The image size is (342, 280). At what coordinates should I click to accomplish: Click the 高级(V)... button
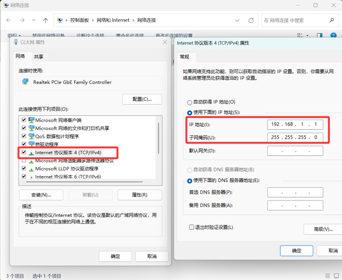[x=323, y=229]
